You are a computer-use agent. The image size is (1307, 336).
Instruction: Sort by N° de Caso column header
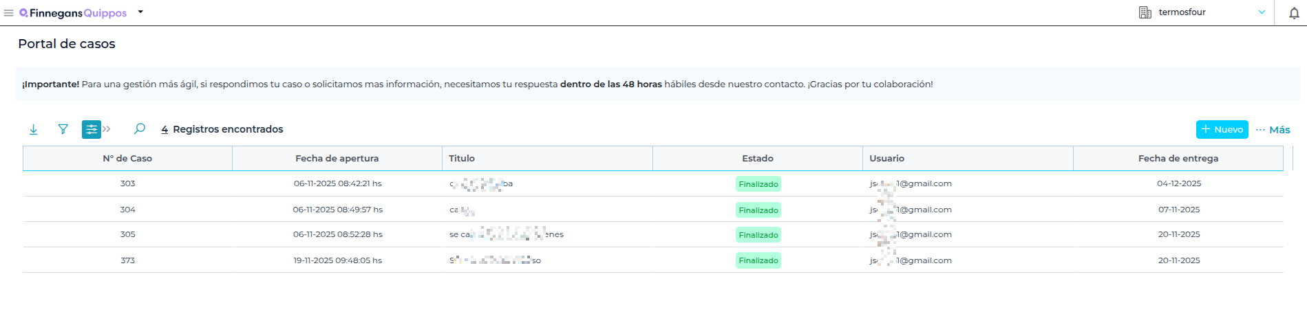coord(127,158)
